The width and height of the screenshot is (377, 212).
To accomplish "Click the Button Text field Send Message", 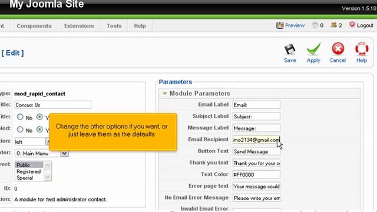I will pyautogui.click(x=256, y=151).
